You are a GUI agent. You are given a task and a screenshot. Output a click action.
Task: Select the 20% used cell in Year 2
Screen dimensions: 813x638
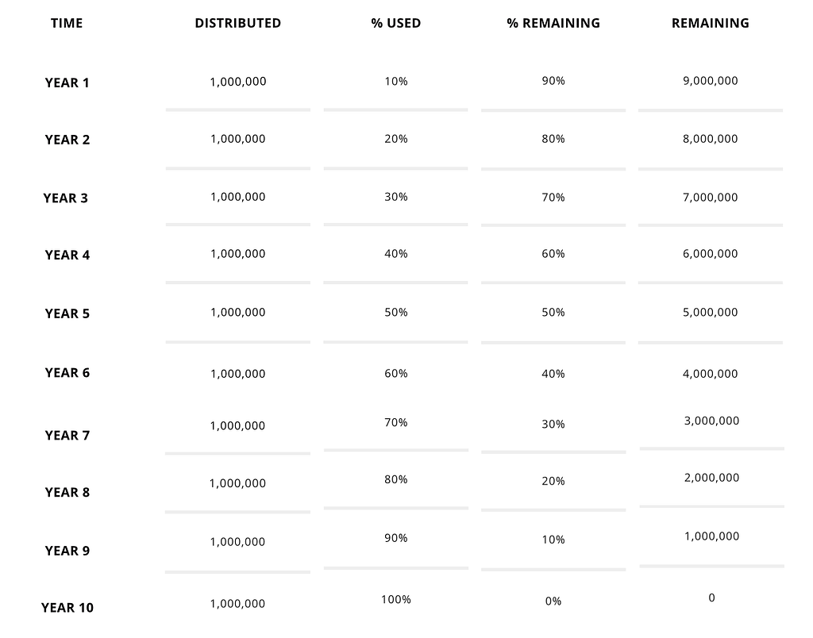[396, 139]
